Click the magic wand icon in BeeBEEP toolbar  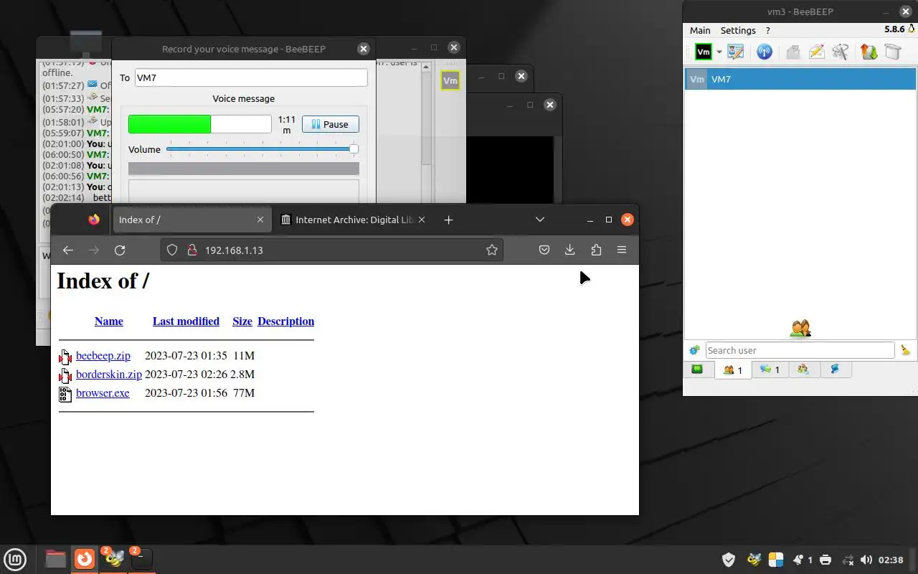point(841,52)
